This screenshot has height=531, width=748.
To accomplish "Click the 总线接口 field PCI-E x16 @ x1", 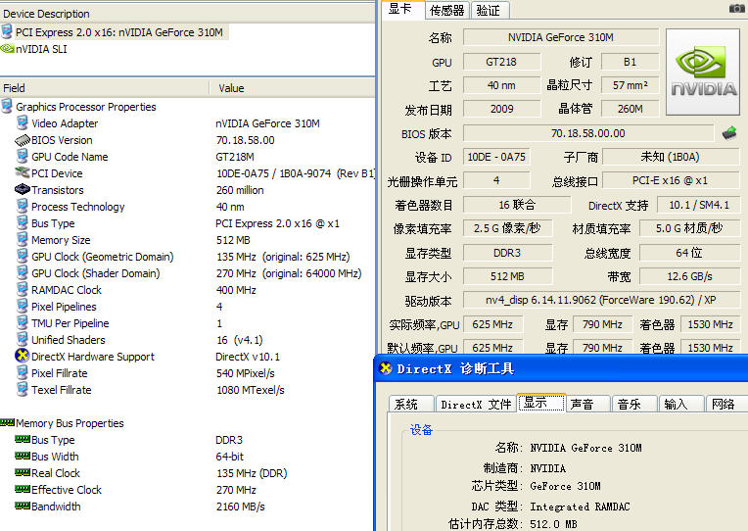I will pyautogui.click(x=671, y=180).
